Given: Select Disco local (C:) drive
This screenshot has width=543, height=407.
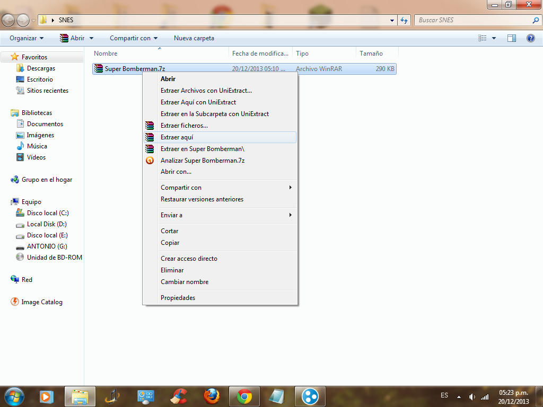Looking at the screenshot, I should 48,213.
